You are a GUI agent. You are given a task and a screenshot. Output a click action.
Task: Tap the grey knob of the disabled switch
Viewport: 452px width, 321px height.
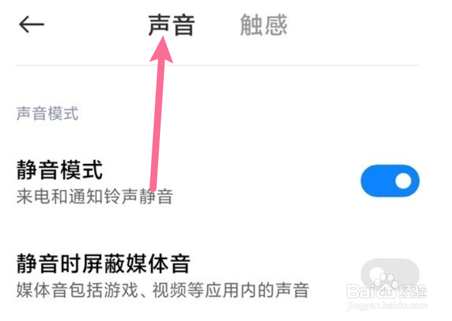(x=377, y=273)
